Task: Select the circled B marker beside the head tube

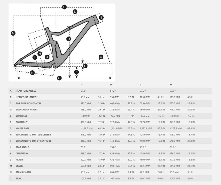Action: (101, 18)
